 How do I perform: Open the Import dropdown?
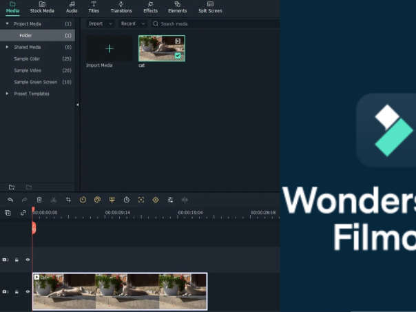click(100, 23)
